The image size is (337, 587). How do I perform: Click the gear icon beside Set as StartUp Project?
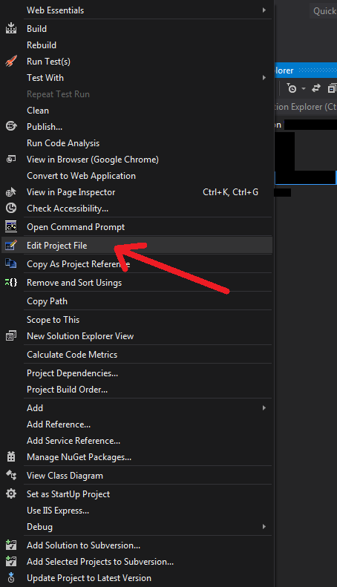(11, 493)
